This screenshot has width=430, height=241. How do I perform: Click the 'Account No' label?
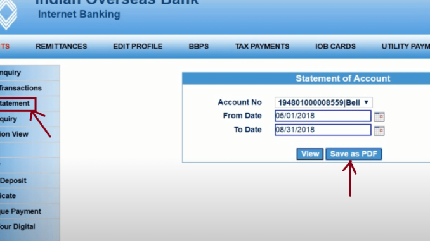[x=240, y=102]
